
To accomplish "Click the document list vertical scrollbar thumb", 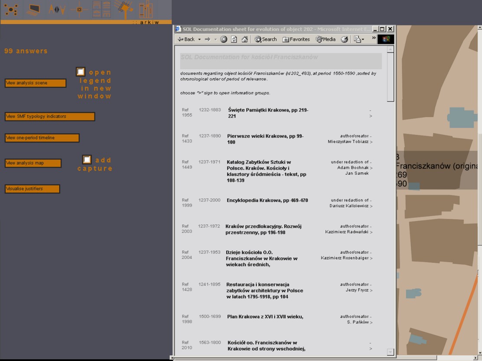I will (391, 77).
